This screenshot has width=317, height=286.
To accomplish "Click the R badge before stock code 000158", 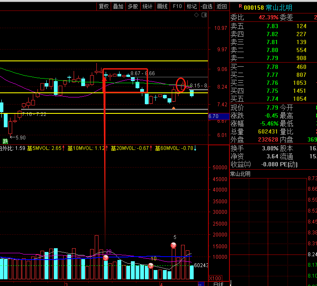I will (240, 6).
